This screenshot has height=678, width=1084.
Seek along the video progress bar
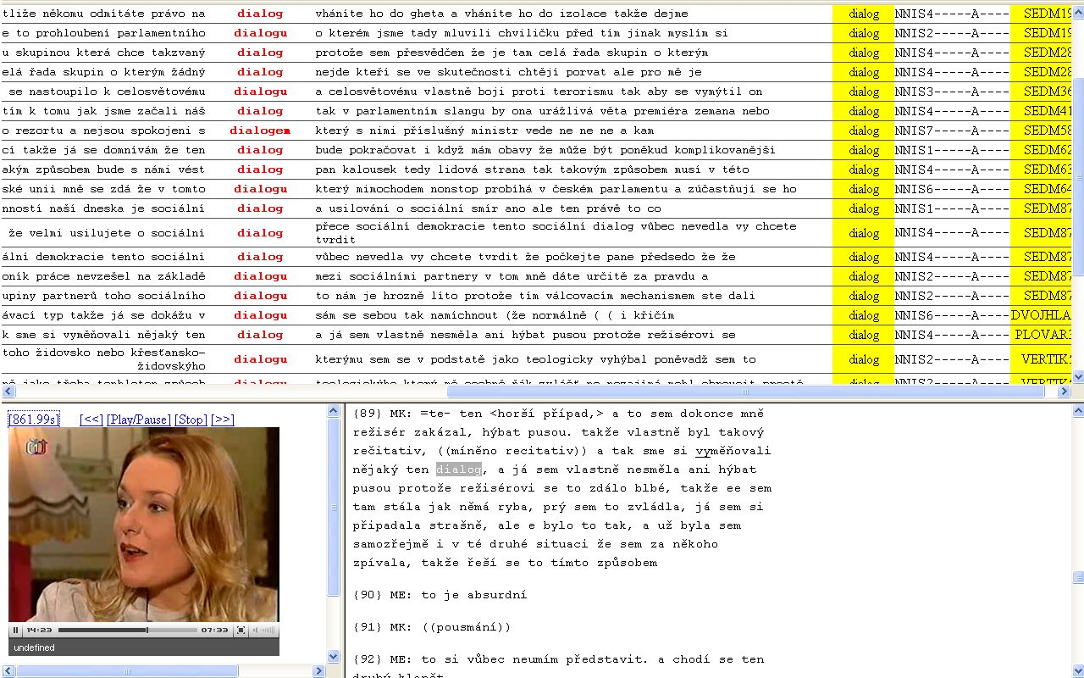point(128,631)
